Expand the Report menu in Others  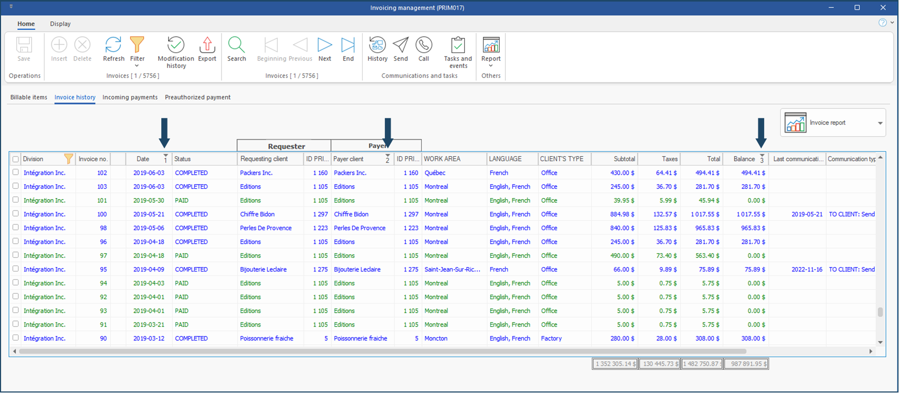point(491,66)
